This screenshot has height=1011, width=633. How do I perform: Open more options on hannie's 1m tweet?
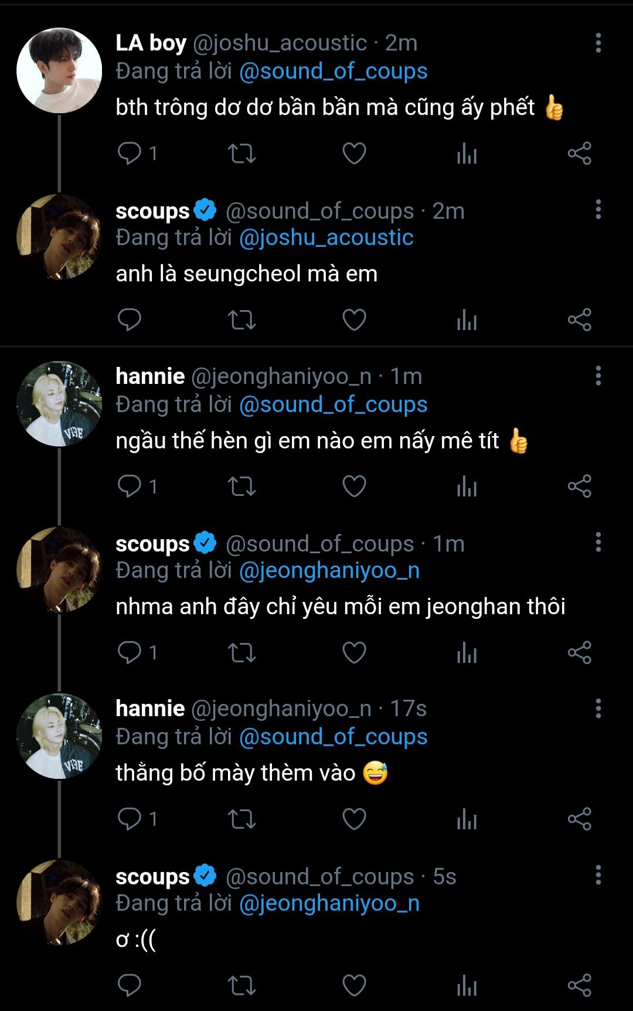point(598,376)
